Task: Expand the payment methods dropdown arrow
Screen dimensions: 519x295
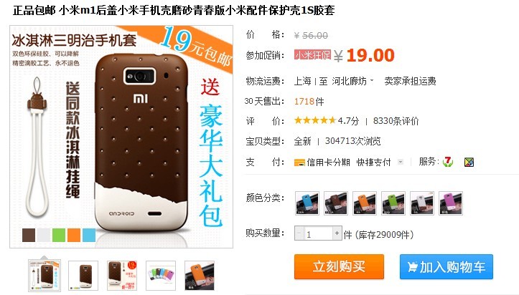Action: click(x=401, y=162)
